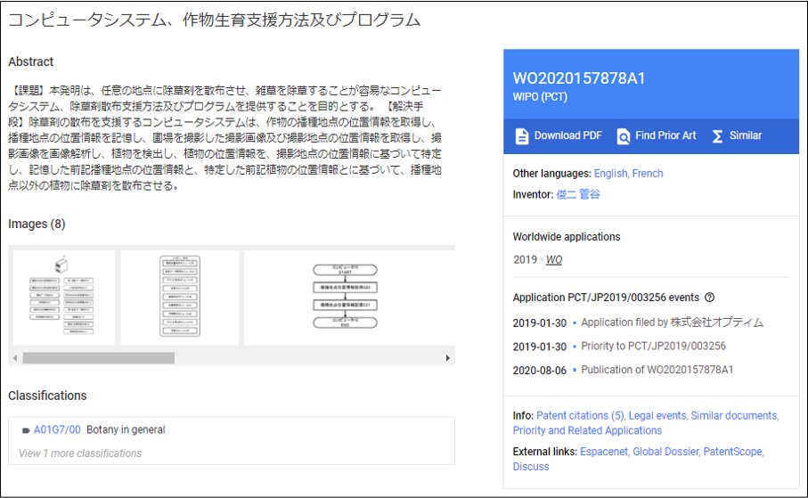Open the first patent drawing thumbnail
808x498 pixels.
[x=63, y=298]
